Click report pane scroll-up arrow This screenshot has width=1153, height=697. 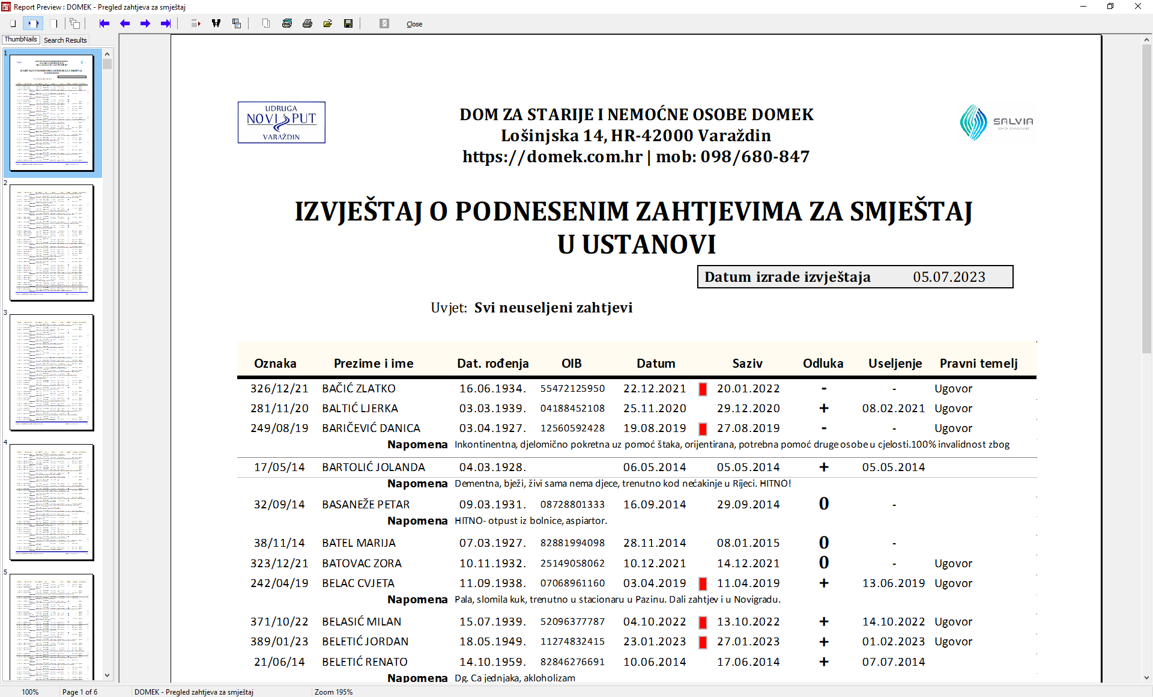tap(1146, 40)
